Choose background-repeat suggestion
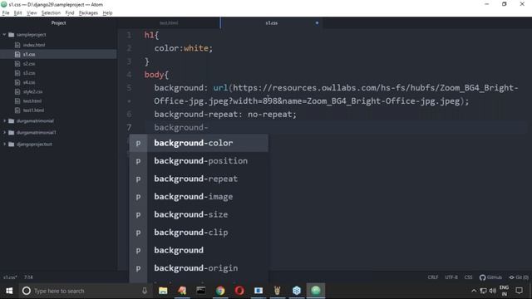 click(199, 179)
